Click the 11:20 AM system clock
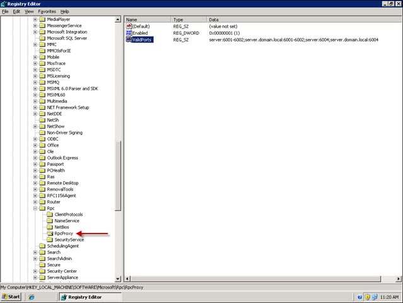The width and height of the screenshot is (403, 303). [389, 297]
